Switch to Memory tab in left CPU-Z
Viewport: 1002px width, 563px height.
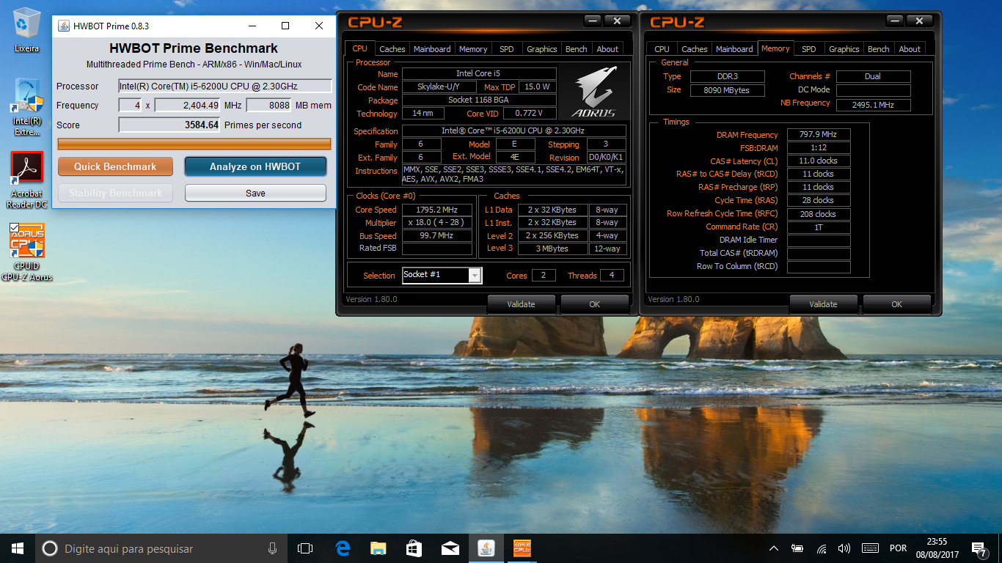pyautogui.click(x=473, y=49)
